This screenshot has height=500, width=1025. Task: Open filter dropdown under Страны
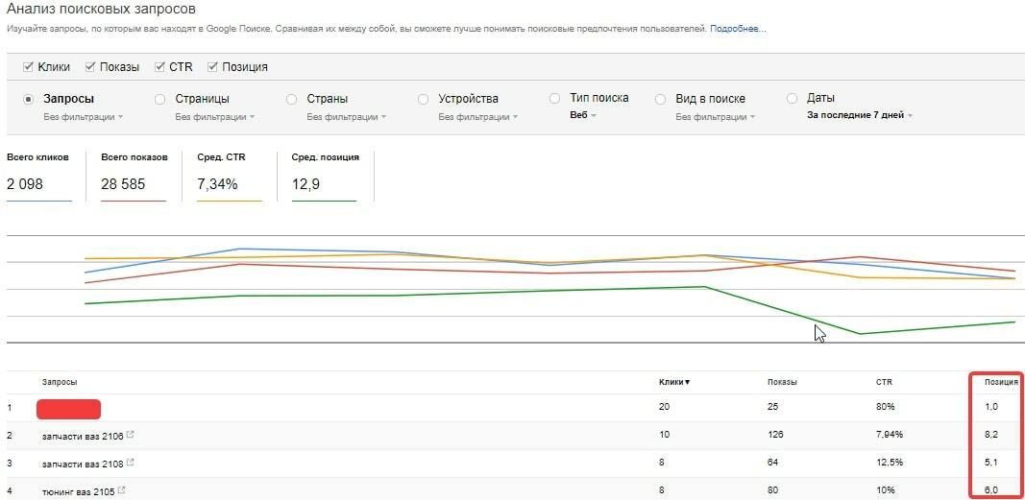click(347, 117)
